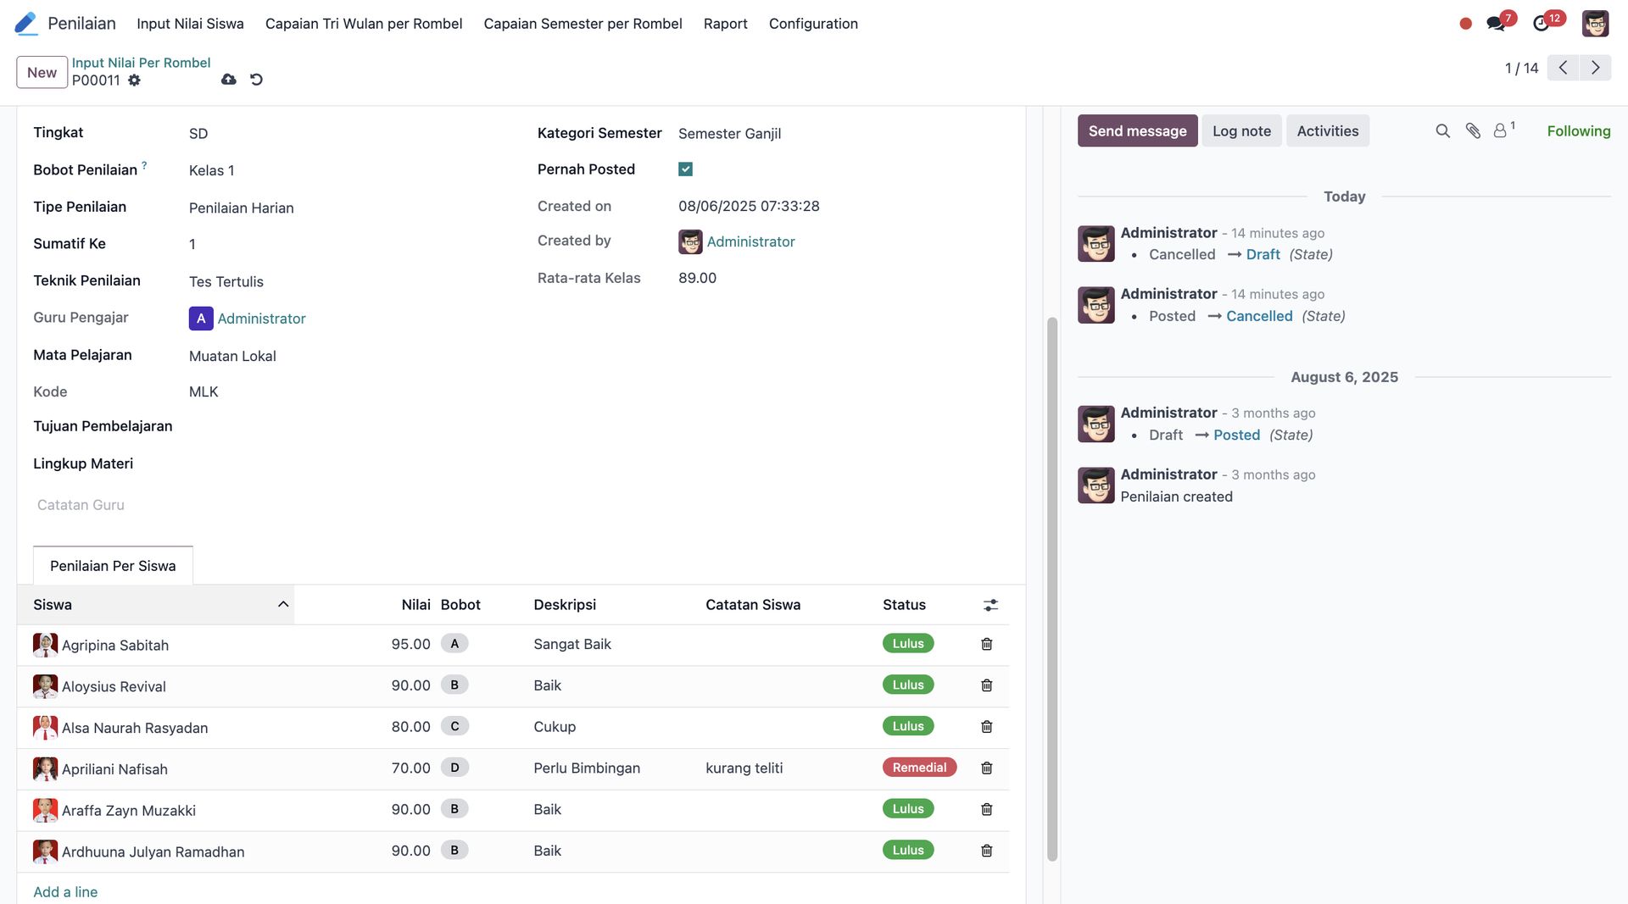Open the conversations messages icon

point(1496,24)
